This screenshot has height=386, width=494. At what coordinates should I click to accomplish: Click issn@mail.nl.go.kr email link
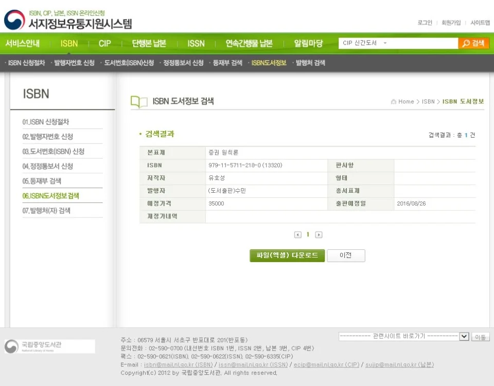(253, 364)
